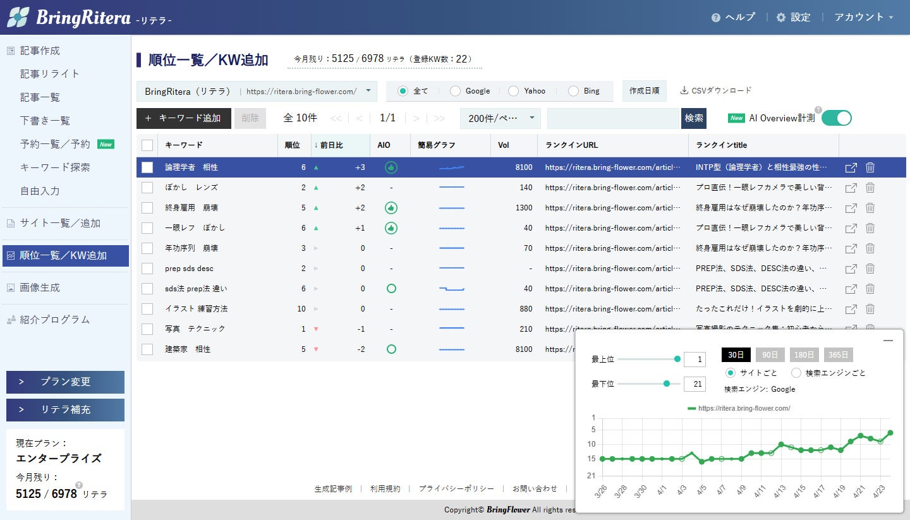Go to 記事リライト in the sidebar

click(50, 74)
